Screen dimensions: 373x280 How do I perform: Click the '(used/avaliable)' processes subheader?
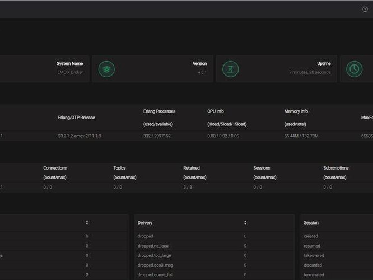tap(158, 124)
